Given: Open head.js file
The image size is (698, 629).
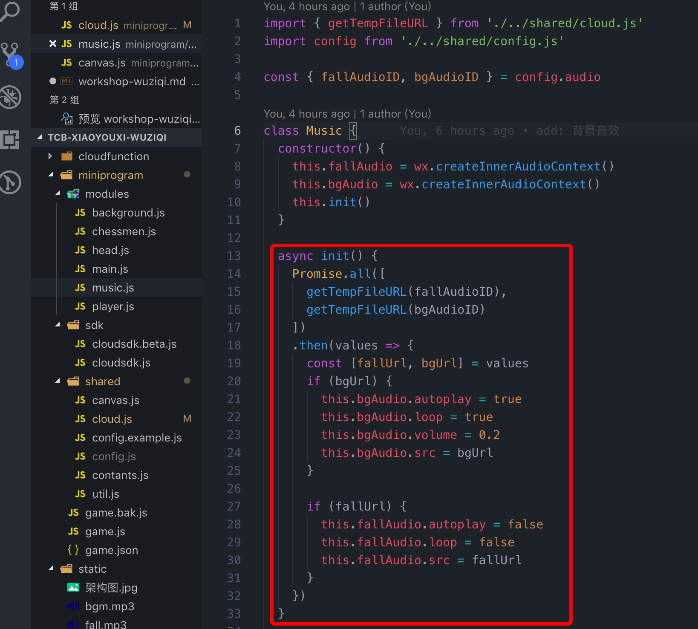Looking at the screenshot, I should 116,250.
